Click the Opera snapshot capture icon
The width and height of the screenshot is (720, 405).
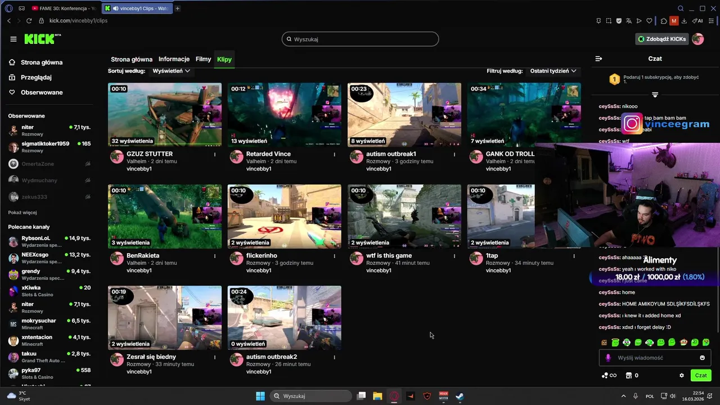point(609,21)
